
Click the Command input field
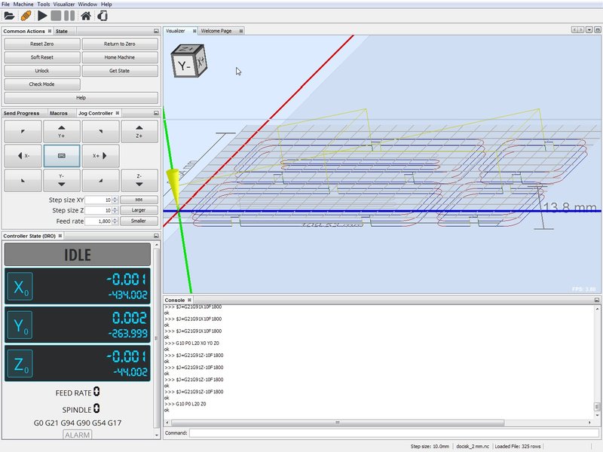pos(394,432)
